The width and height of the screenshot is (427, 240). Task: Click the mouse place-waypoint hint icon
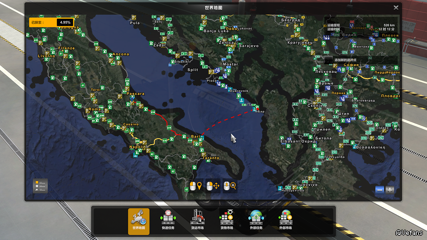196,186
